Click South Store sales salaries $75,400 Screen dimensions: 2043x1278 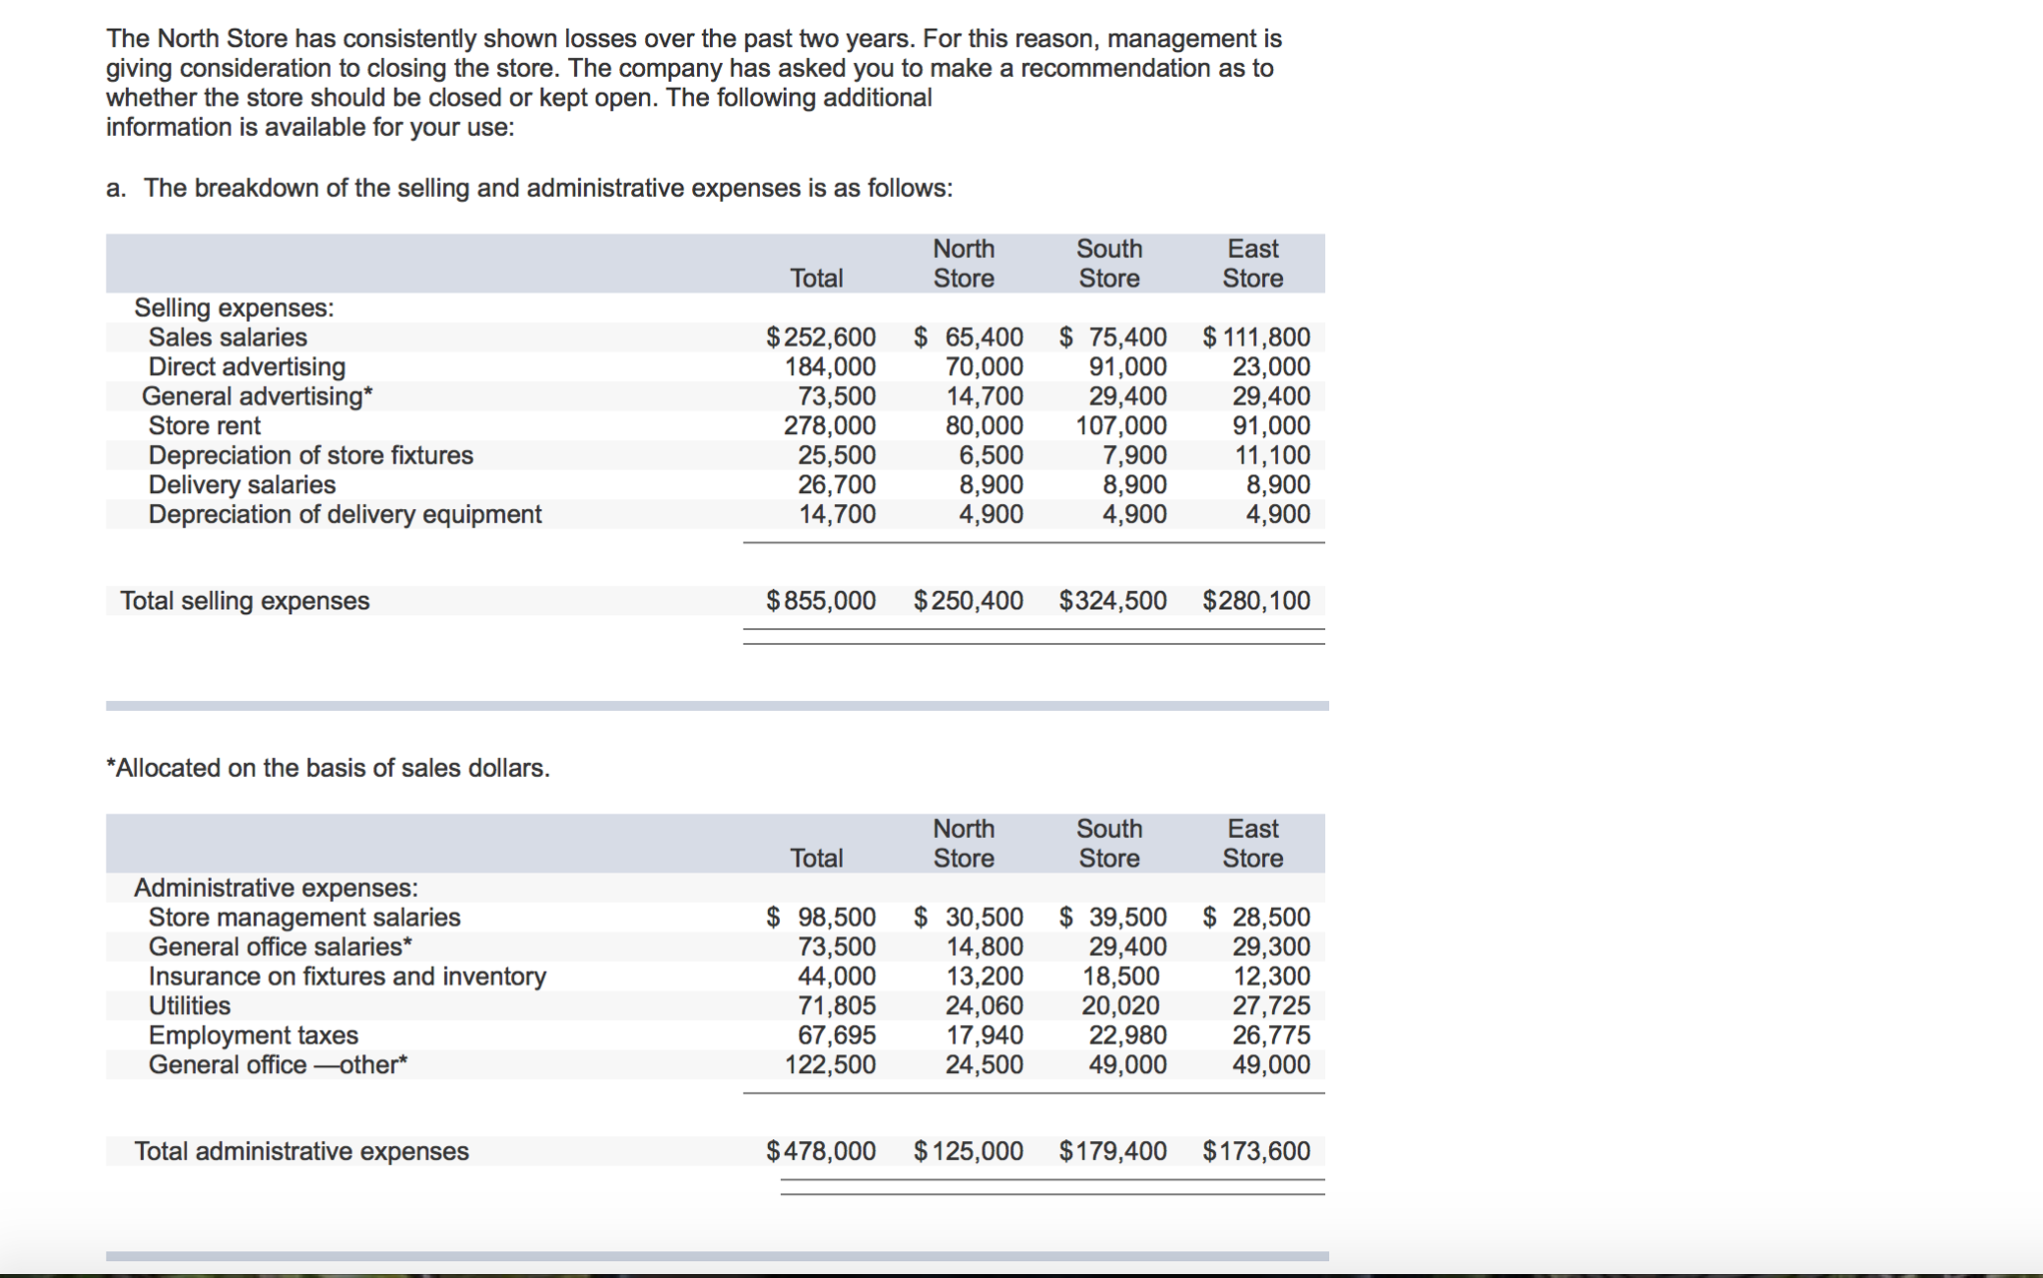(1112, 337)
